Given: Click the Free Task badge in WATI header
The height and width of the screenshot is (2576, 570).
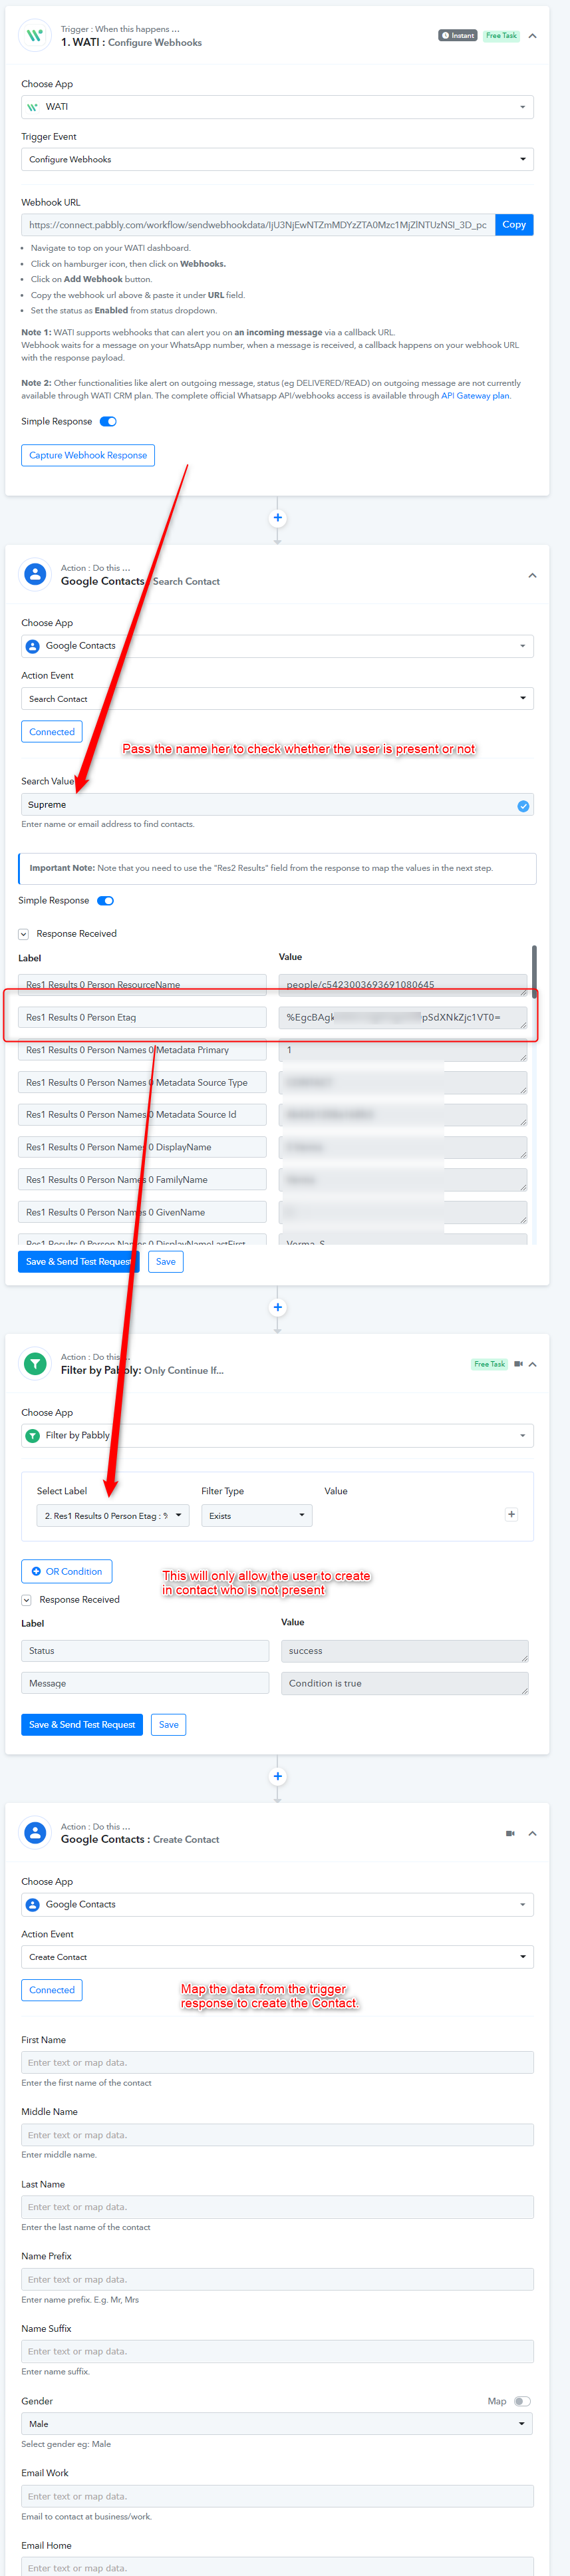Looking at the screenshot, I should tap(501, 36).
